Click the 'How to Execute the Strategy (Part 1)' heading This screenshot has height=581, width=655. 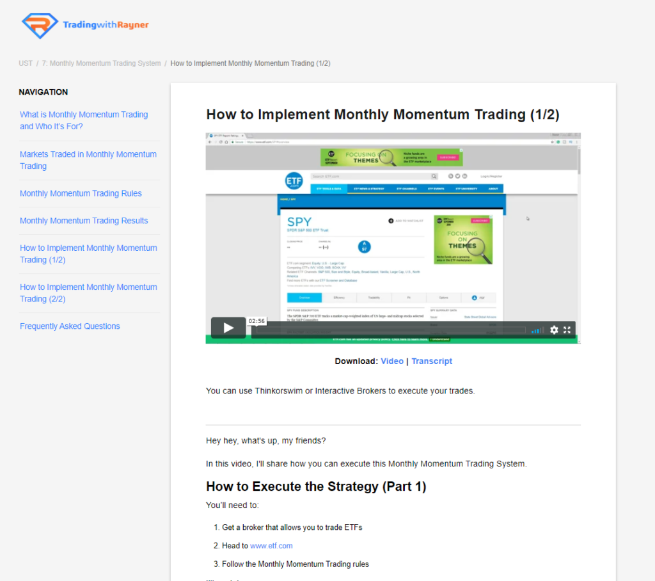tap(316, 486)
